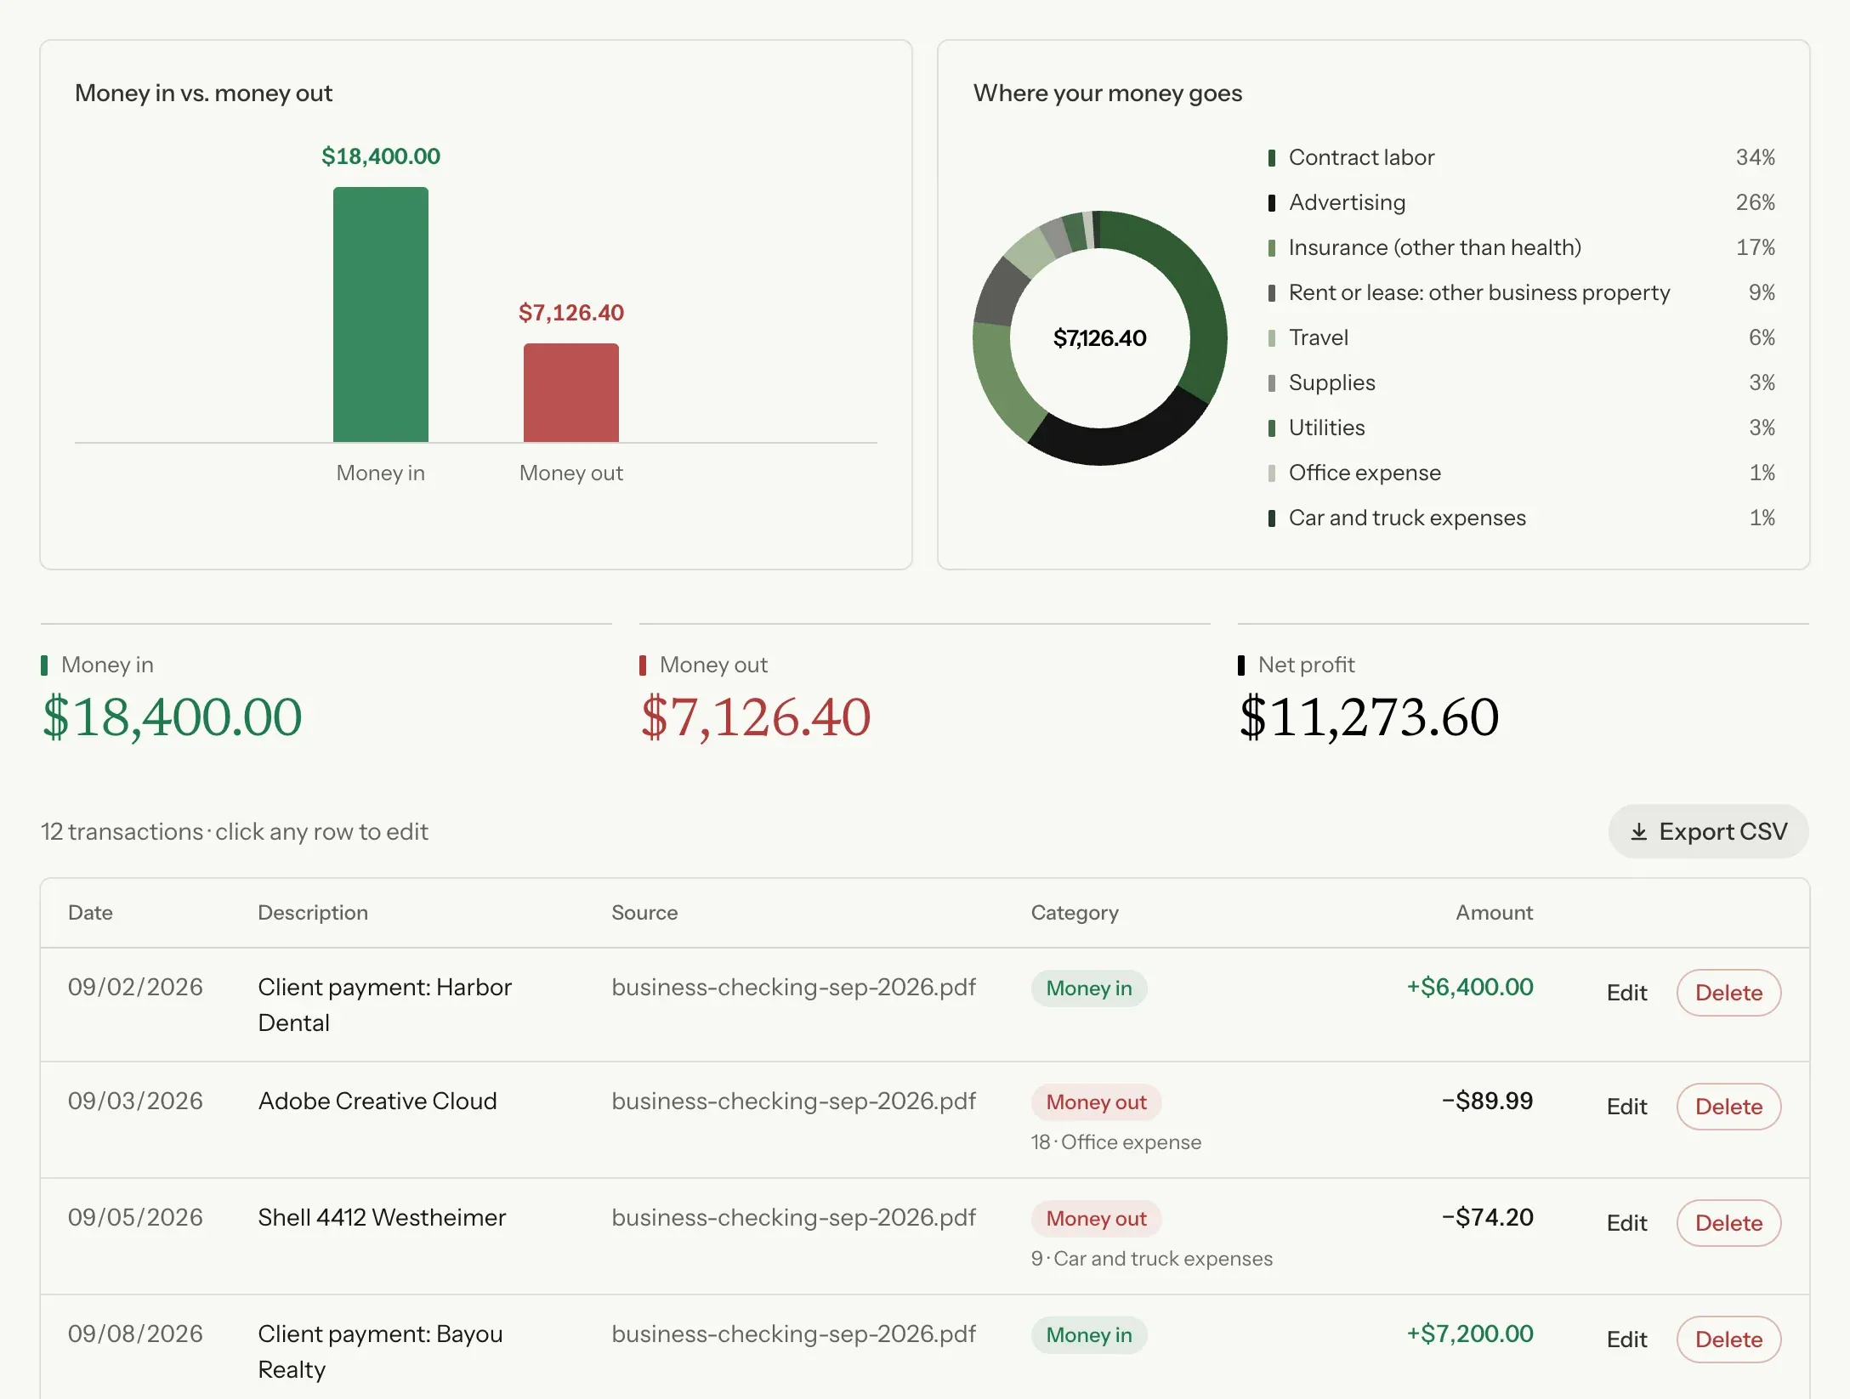This screenshot has width=1850, height=1399.
Task: Click the Contract labor legend color marker
Action: coord(1271,158)
